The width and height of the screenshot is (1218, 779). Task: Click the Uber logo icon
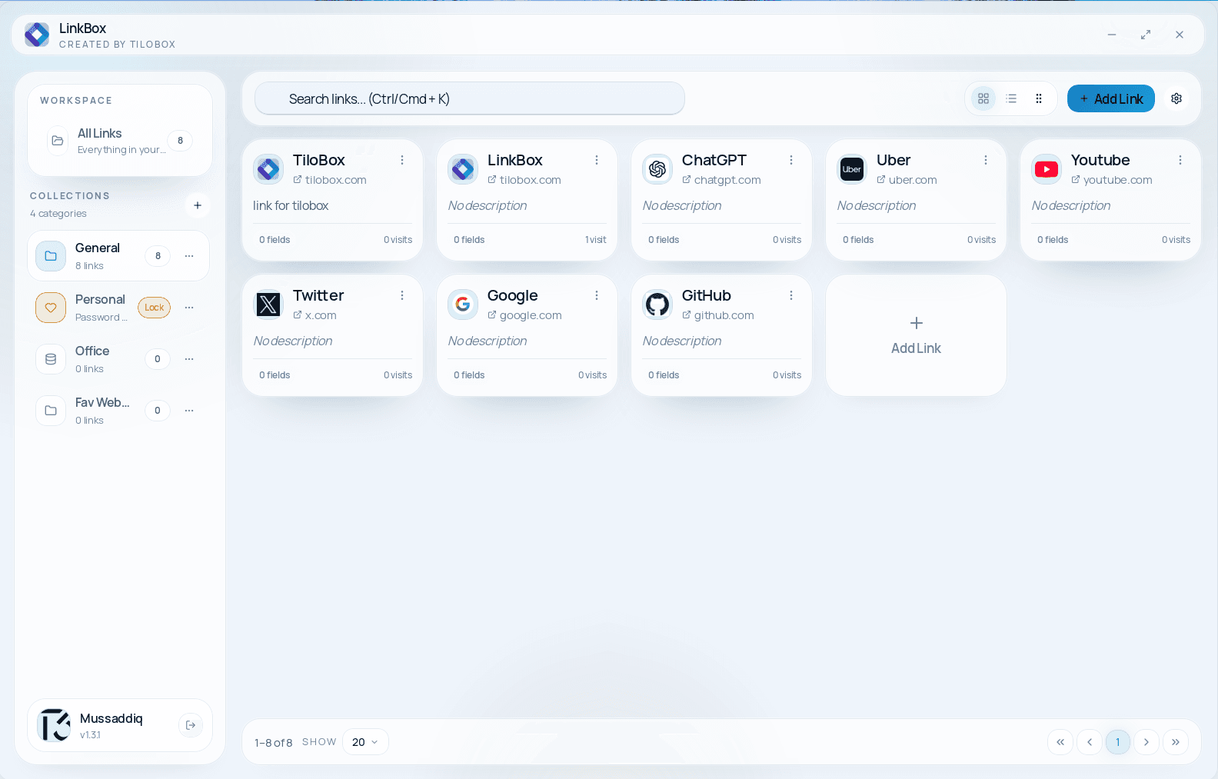852,169
